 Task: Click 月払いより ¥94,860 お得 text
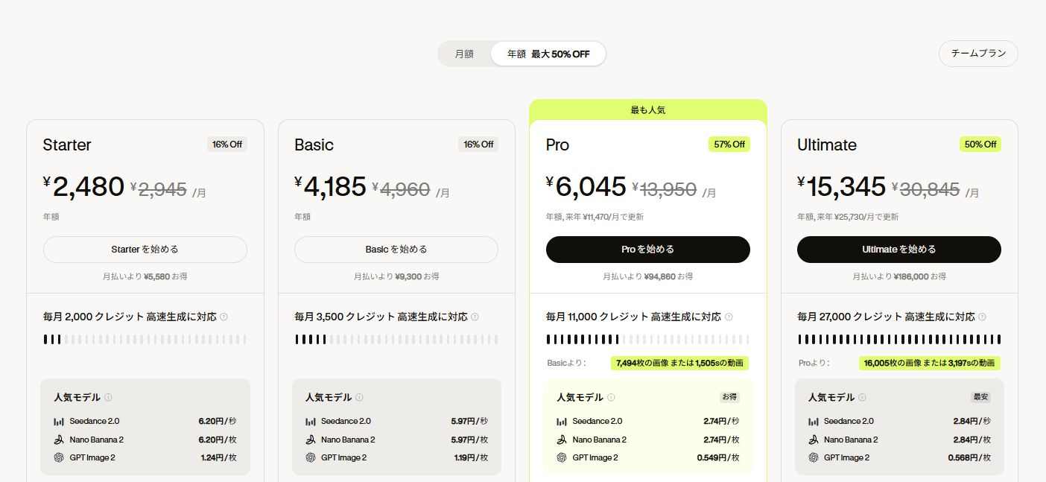click(648, 276)
